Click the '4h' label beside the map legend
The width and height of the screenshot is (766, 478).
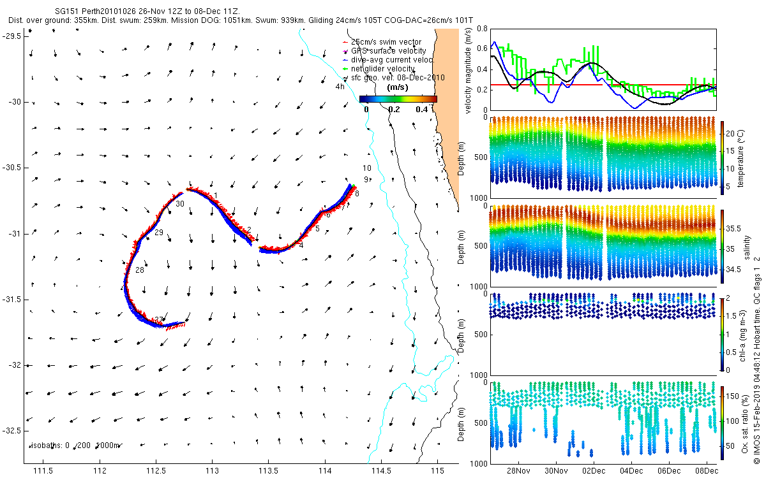[340, 87]
